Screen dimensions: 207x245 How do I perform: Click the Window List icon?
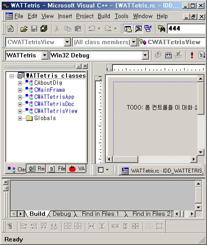coord(148,29)
